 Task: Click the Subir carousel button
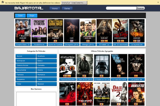20,16
